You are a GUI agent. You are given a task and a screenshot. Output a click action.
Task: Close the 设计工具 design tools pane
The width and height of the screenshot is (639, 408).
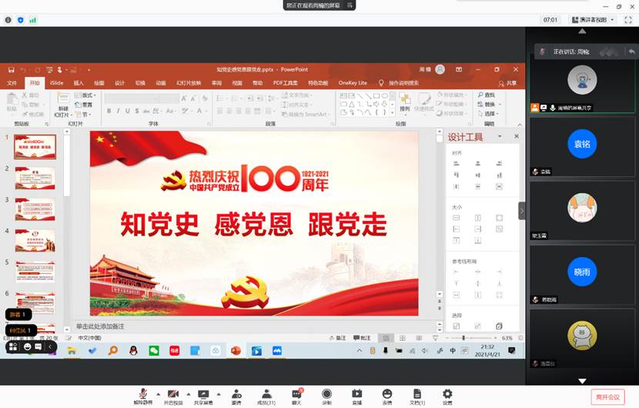pyautogui.click(x=517, y=136)
